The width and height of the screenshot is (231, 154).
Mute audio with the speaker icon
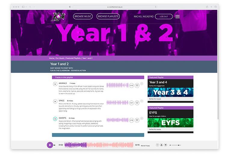(170, 145)
